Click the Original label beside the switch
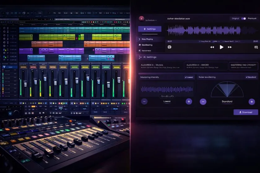Screen dimensions: 260x173 point(235,18)
